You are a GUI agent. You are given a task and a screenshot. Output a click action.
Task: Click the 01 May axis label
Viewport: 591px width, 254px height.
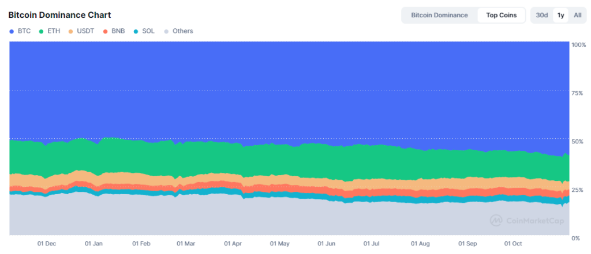coord(280,244)
